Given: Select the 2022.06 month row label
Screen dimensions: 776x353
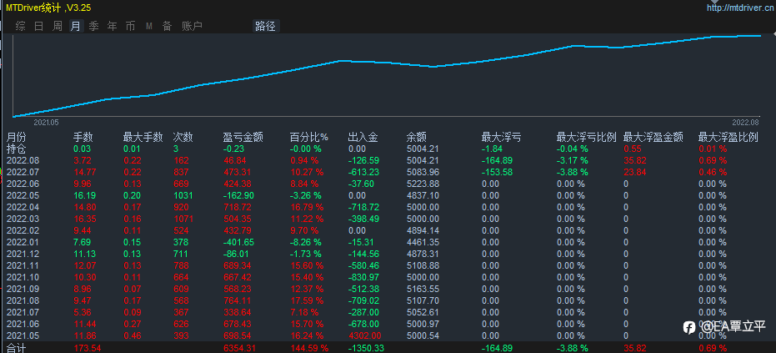Looking at the screenshot, I should pyautogui.click(x=23, y=184).
